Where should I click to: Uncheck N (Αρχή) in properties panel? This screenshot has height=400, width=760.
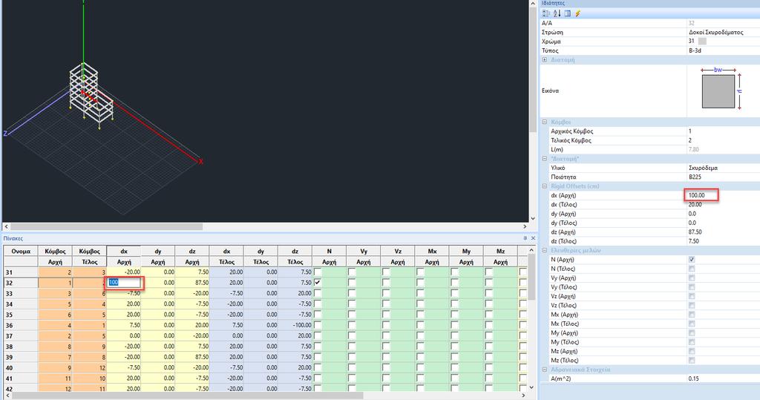(x=691, y=260)
